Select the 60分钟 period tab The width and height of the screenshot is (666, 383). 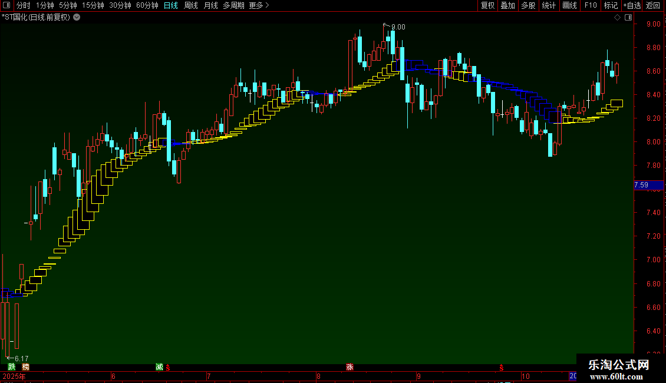tap(147, 5)
